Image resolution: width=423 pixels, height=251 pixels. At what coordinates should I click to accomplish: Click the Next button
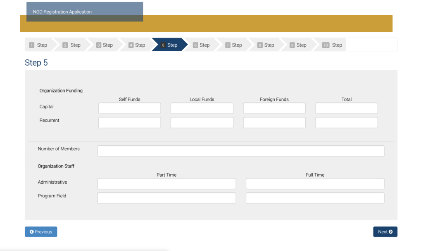[x=385, y=232]
